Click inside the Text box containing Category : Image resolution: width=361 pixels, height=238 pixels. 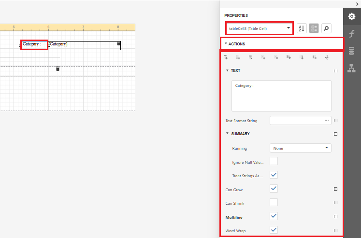281,96
